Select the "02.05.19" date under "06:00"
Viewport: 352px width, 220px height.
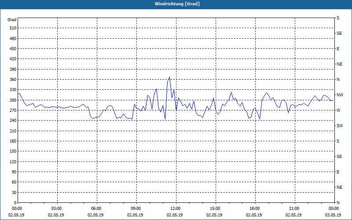(95, 215)
